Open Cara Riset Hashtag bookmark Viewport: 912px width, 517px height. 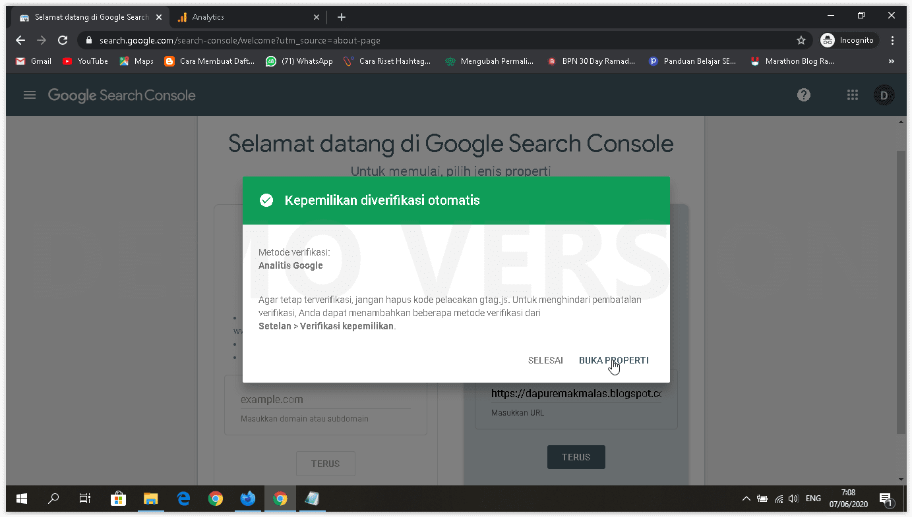387,61
